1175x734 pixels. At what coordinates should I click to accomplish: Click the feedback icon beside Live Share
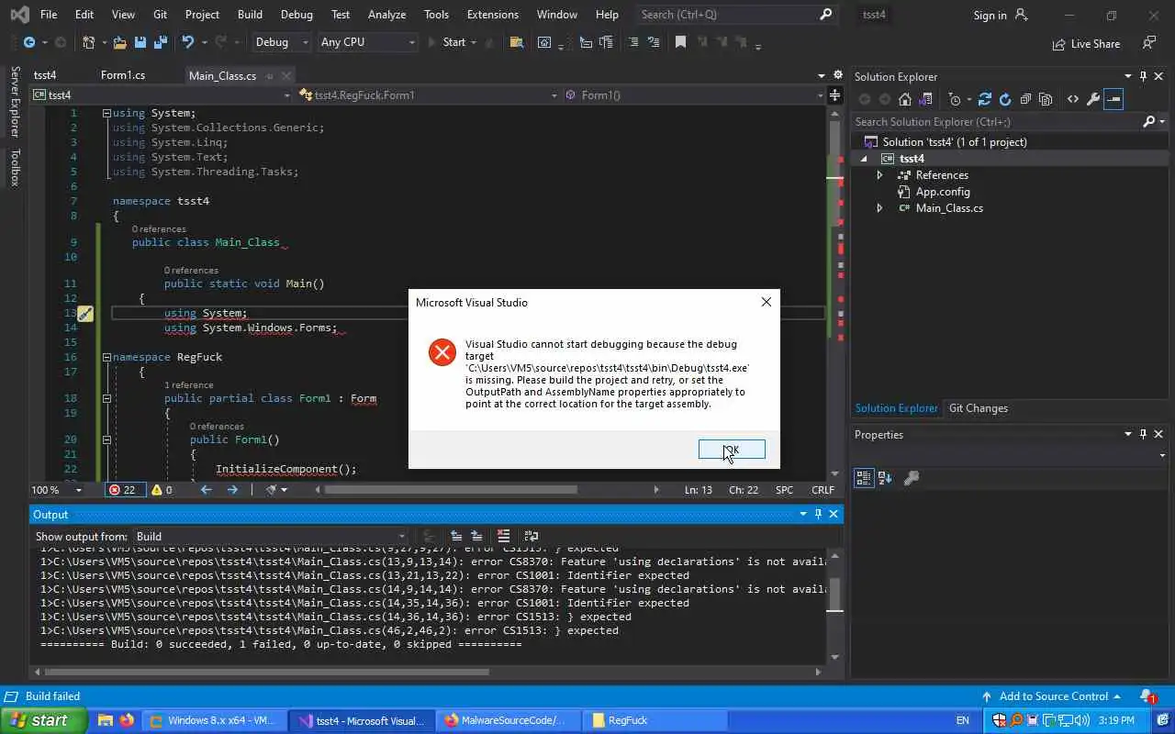pos(1148,43)
